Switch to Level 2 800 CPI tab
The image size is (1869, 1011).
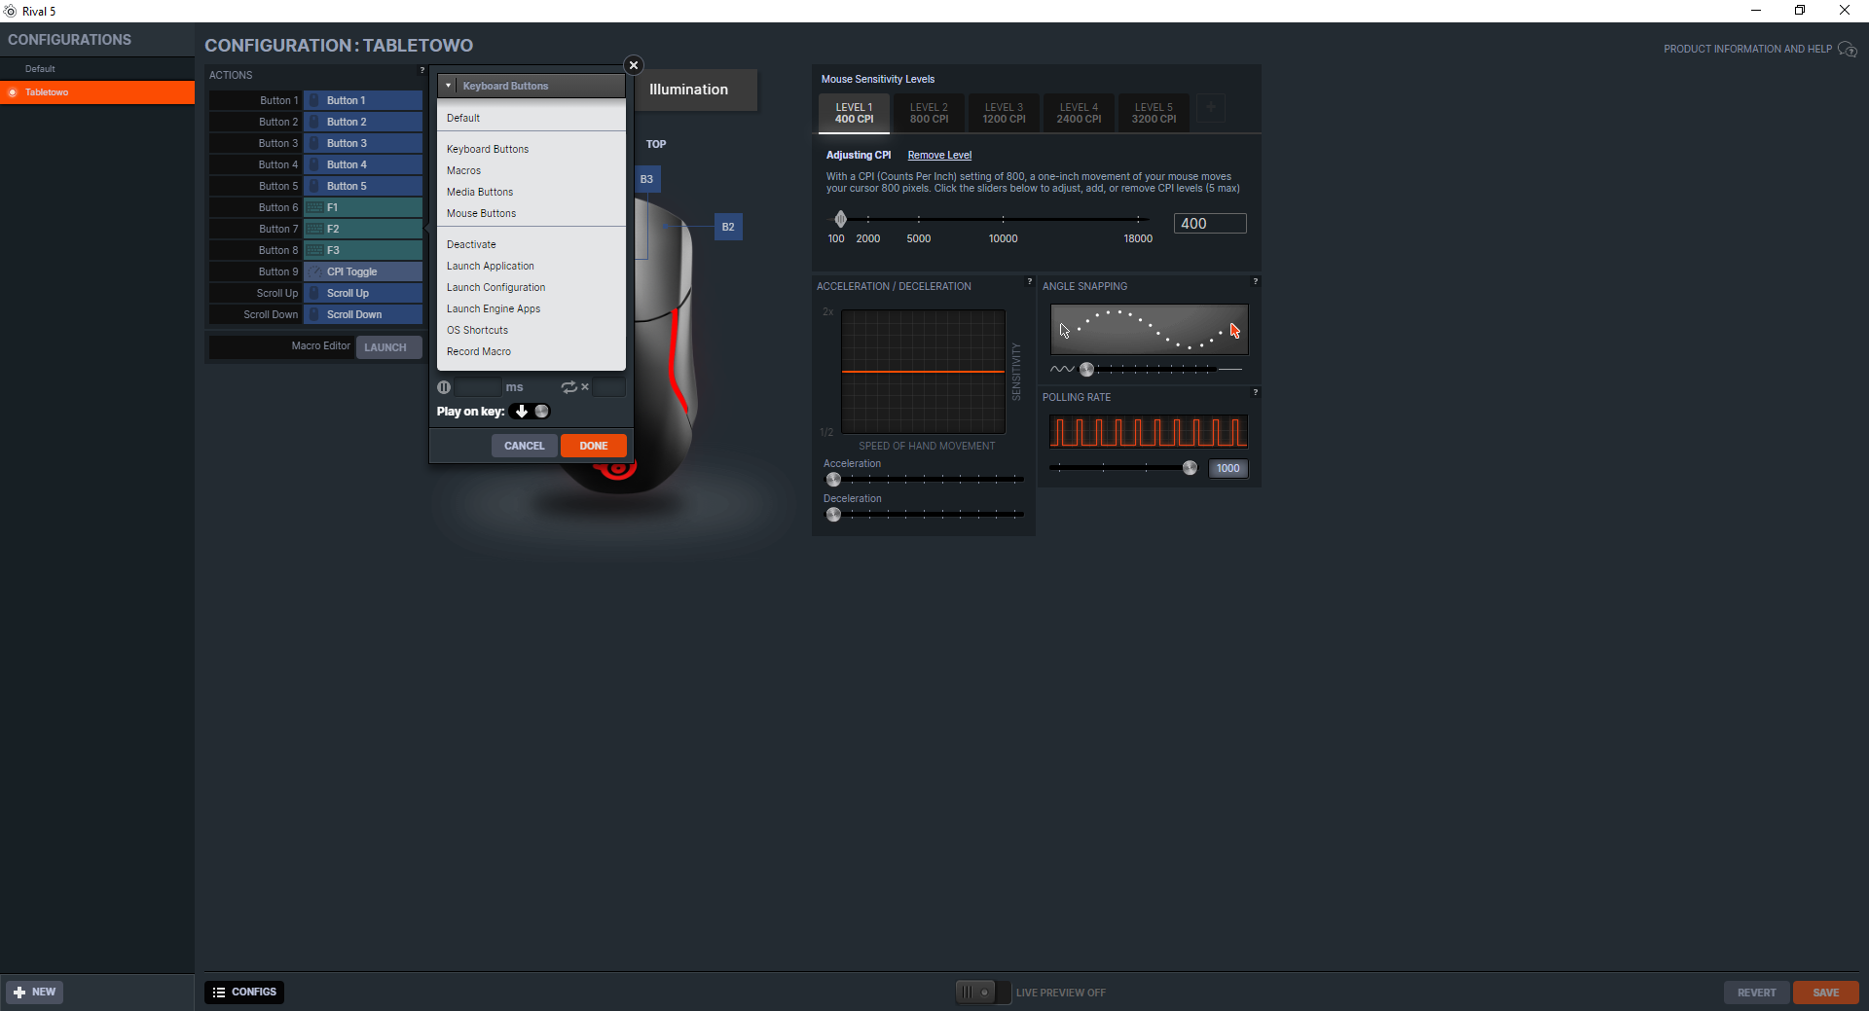[929, 113]
